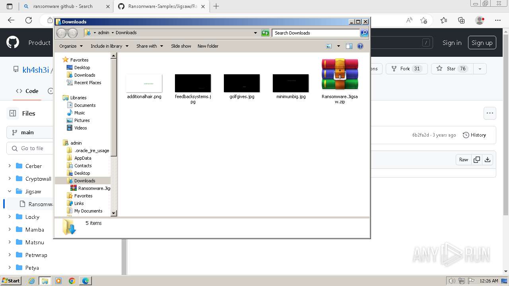The height and width of the screenshot is (286, 509).
Task: Click GitHub Sign up button
Action: [482, 43]
